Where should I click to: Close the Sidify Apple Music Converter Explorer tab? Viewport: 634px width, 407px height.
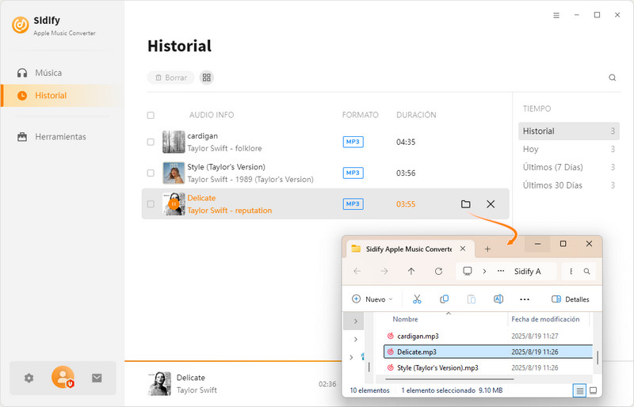(x=463, y=249)
